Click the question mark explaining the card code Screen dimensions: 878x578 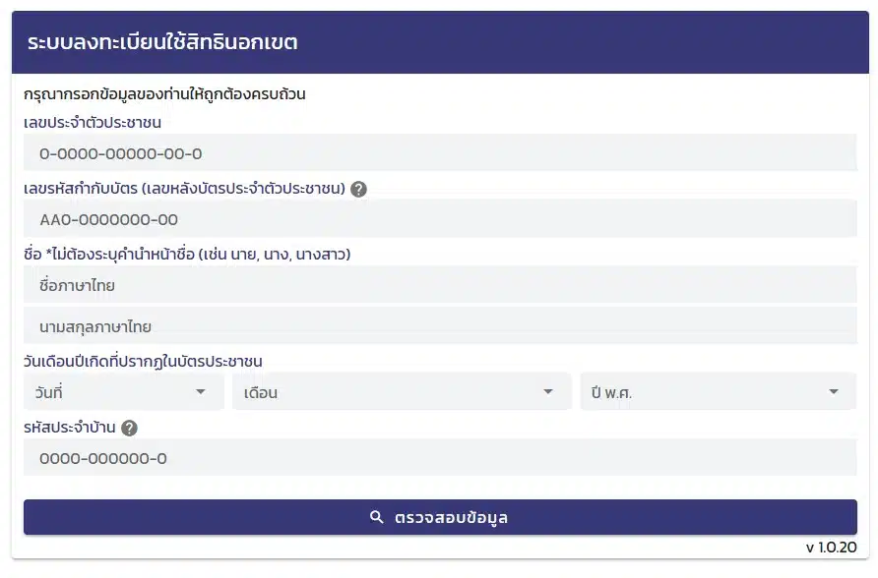coord(360,190)
